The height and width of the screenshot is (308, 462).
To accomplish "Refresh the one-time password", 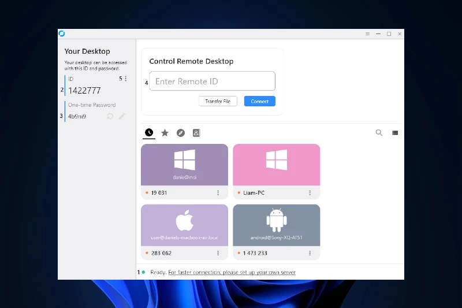I will coord(110,116).
